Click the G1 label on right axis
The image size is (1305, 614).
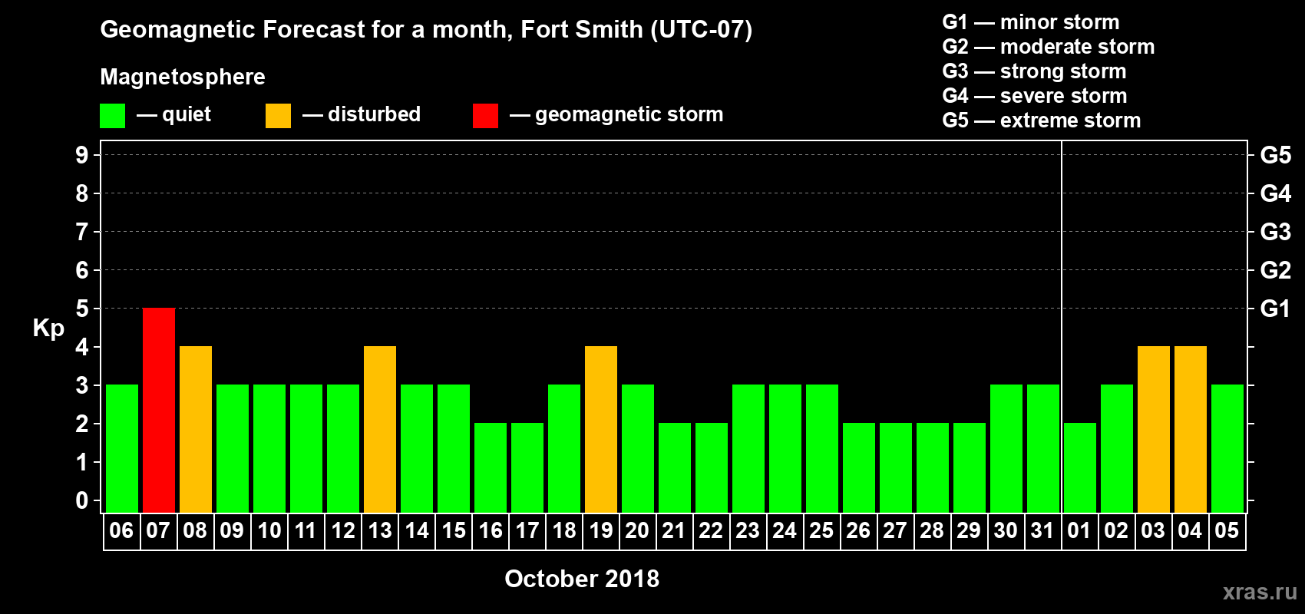coord(1276,309)
